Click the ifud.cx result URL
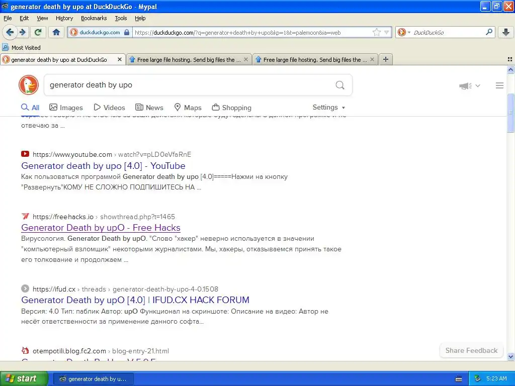This screenshot has width=515, height=386. pyautogui.click(x=125, y=289)
